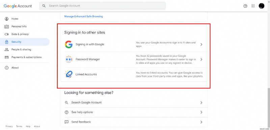The width and height of the screenshot is (270, 130).
Task: Go to Home in sidebar
Action: tap(15, 19)
